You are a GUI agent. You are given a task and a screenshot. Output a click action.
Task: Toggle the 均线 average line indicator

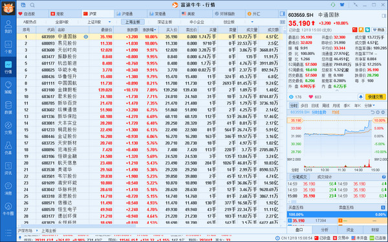(335, 112)
